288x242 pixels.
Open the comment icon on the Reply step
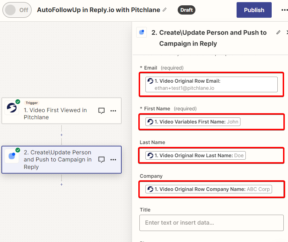pos(101,159)
